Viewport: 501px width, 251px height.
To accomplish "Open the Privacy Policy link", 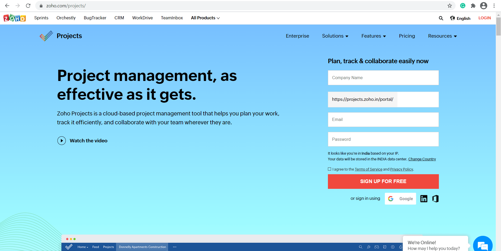I will [402, 169].
